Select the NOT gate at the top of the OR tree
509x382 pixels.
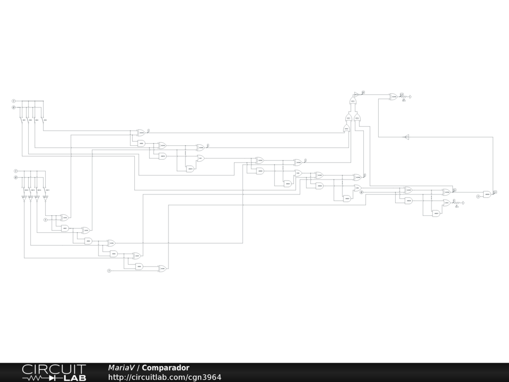pyautogui.click(x=357, y=94)
